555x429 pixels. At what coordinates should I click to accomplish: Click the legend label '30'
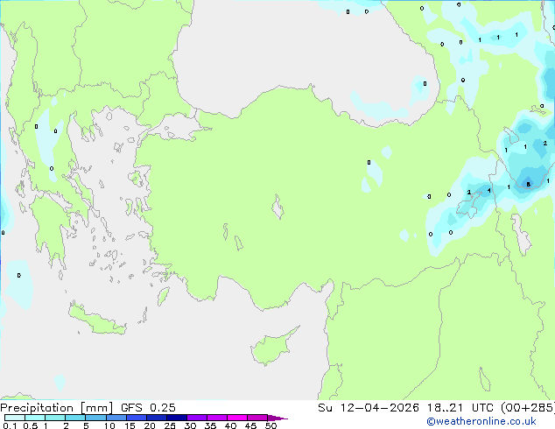coord(190,425)
